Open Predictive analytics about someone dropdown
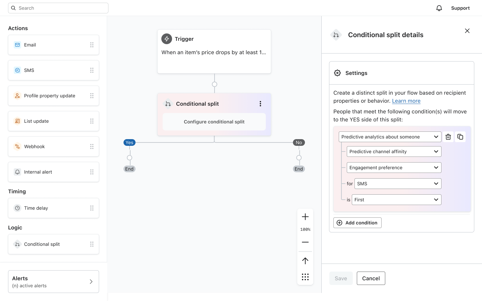Image resolution: width=482 pixels, height=301 pixels. click(390, 137)
